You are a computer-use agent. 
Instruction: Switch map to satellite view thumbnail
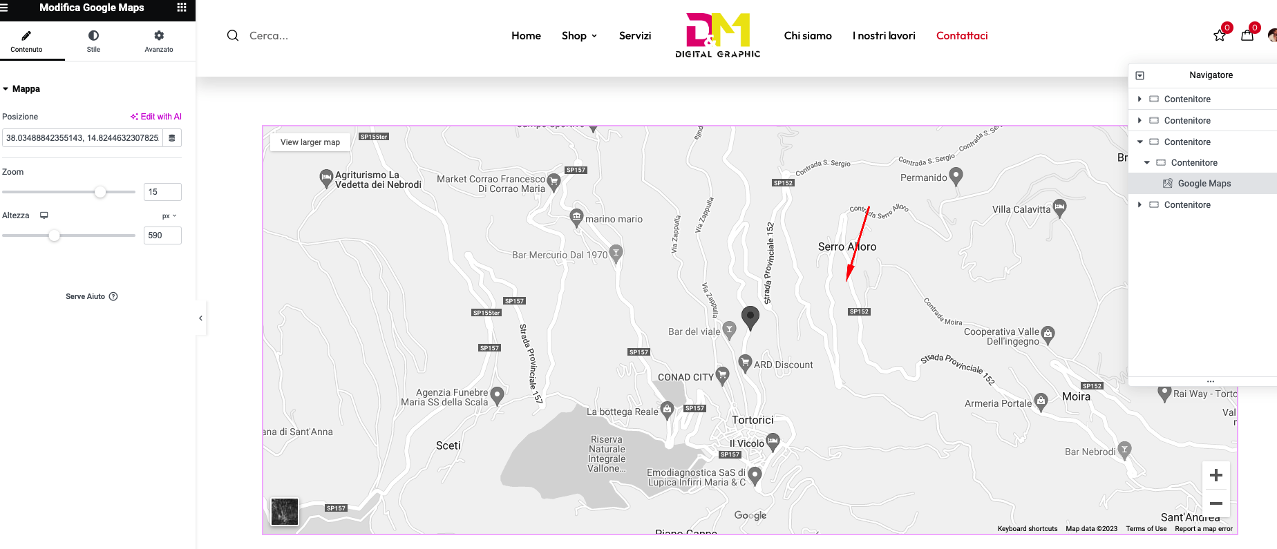tap(285, 512)
